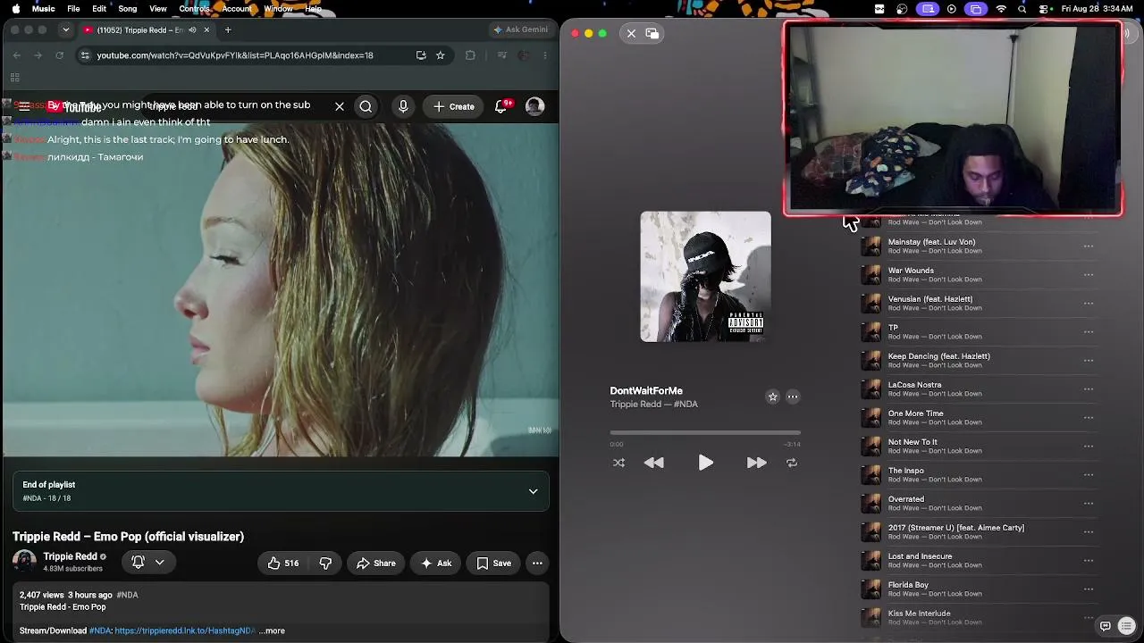Open more actions for YouTube video

click(x=537, y=564)
